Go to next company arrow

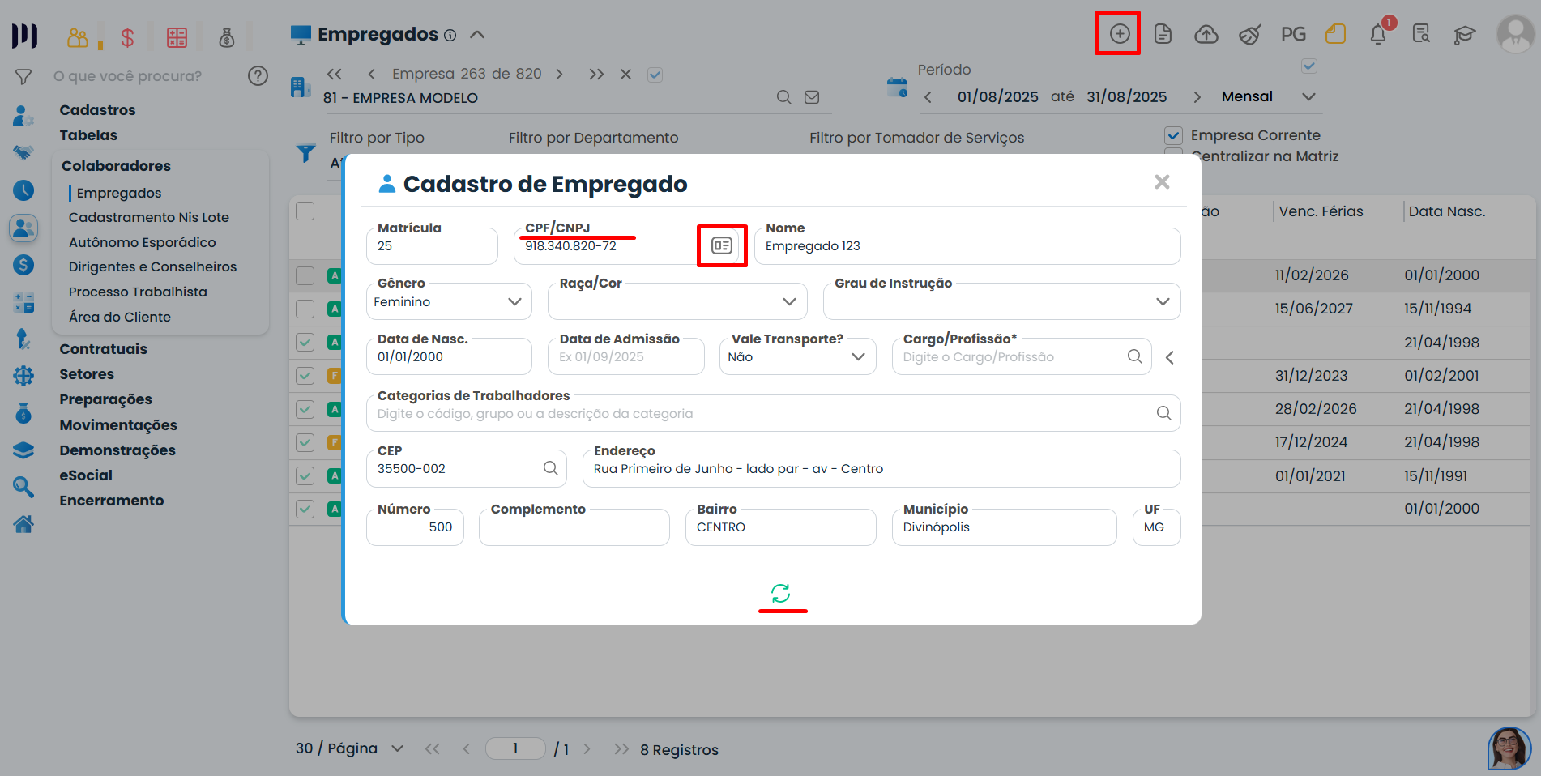pos(559,75)
